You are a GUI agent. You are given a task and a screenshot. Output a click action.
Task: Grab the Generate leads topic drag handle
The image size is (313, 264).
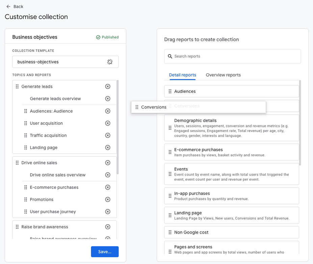pyautogui.click(x=17, y=86)
